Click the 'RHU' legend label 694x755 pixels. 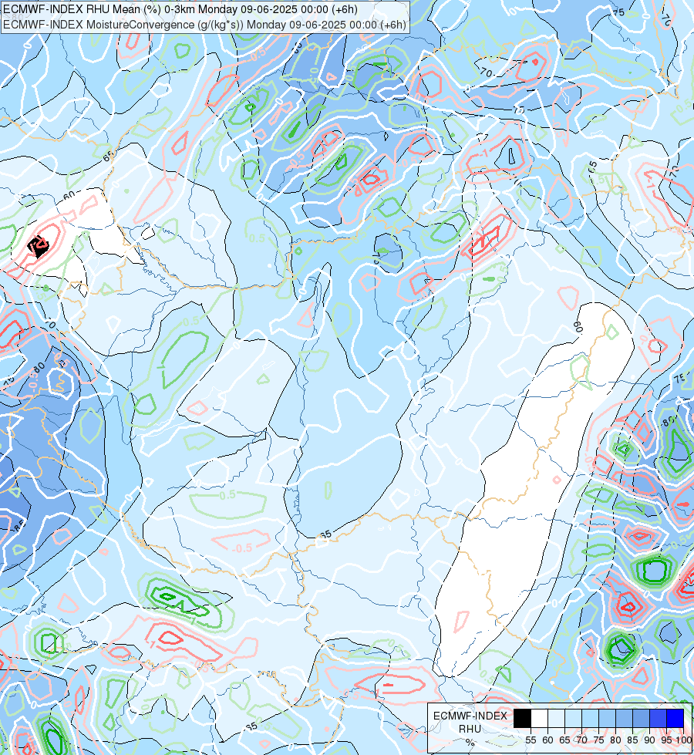coord(470,729)
